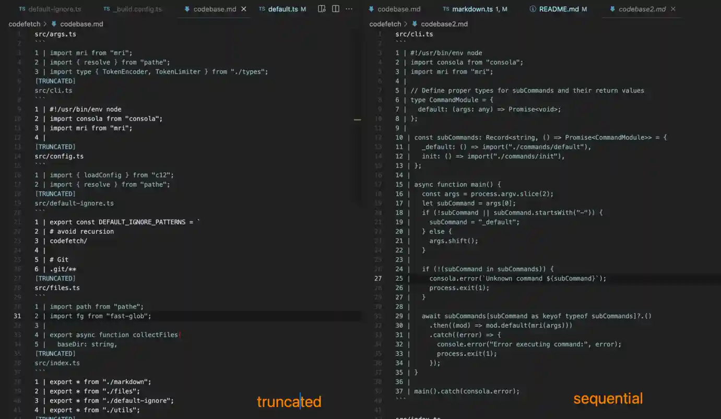Switch to the default-ignore.ts tab
The height and width of the screenshot is (419, 721).
click(50, 9)
